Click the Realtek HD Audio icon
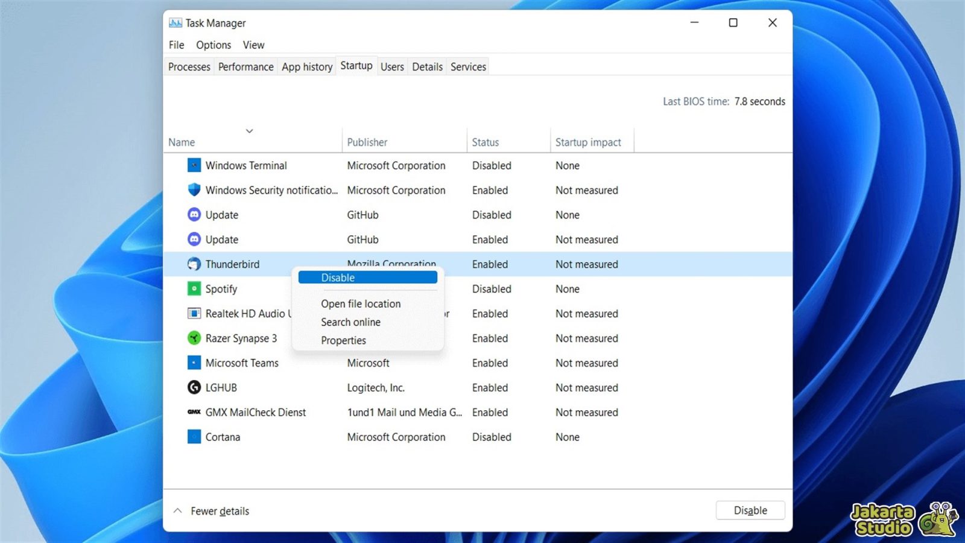 194,313
